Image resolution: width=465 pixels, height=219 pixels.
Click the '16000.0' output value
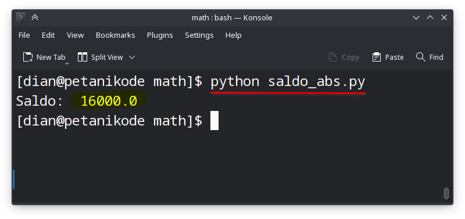[x=109, y=101]
